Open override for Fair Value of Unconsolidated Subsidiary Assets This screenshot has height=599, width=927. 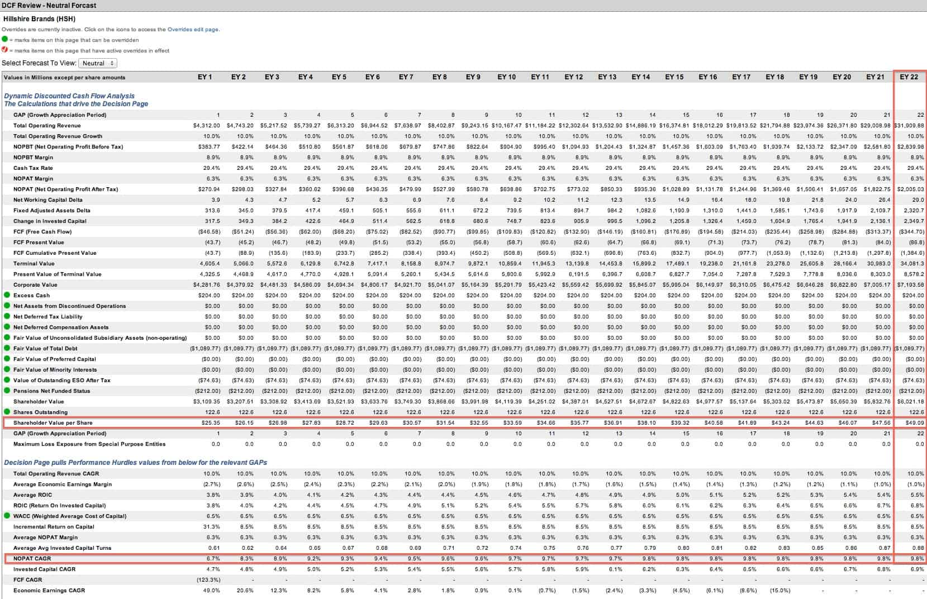coord(7,337)
